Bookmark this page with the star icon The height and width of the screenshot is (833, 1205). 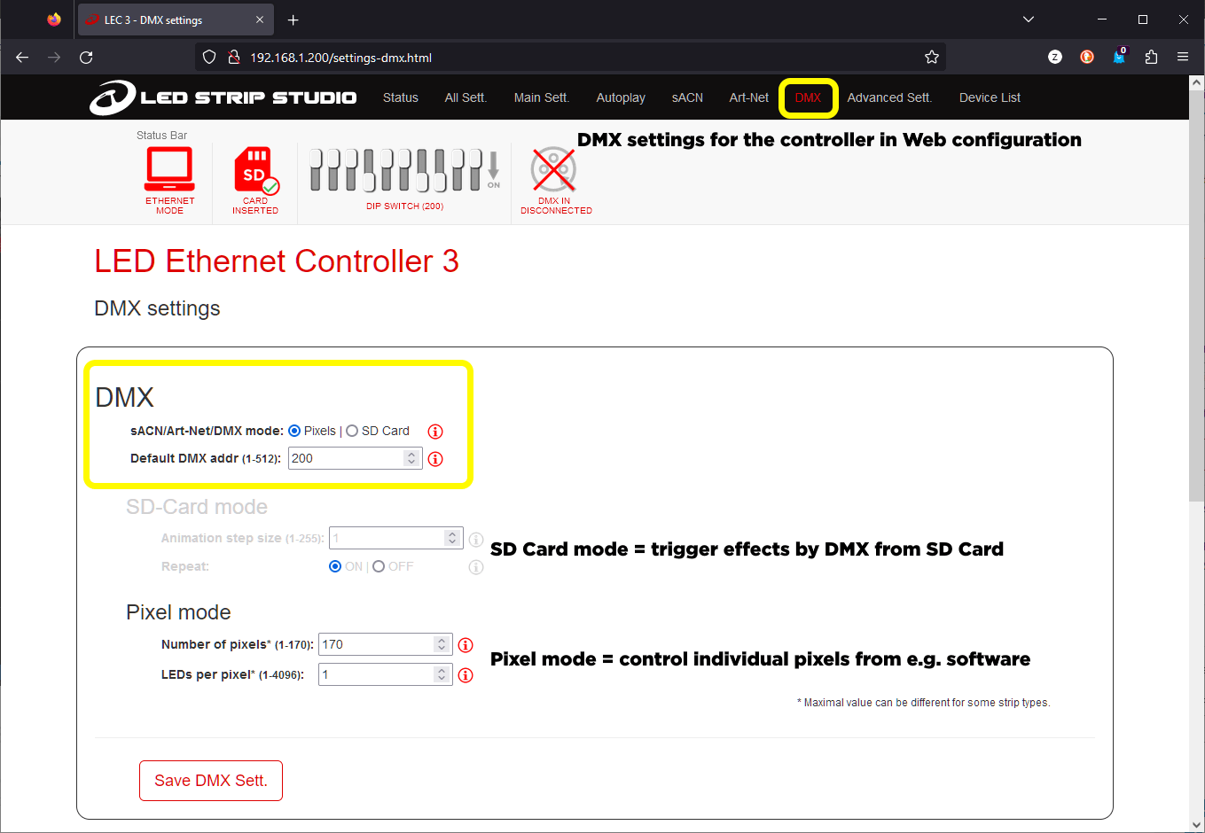pos(932,58)
